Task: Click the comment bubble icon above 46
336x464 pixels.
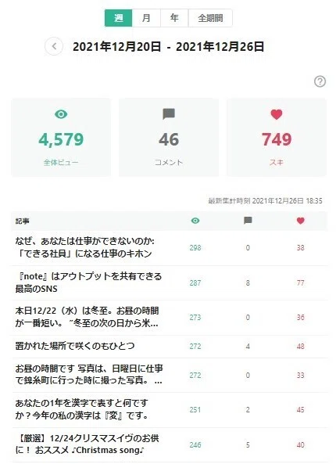Action: tap(169, 114)
